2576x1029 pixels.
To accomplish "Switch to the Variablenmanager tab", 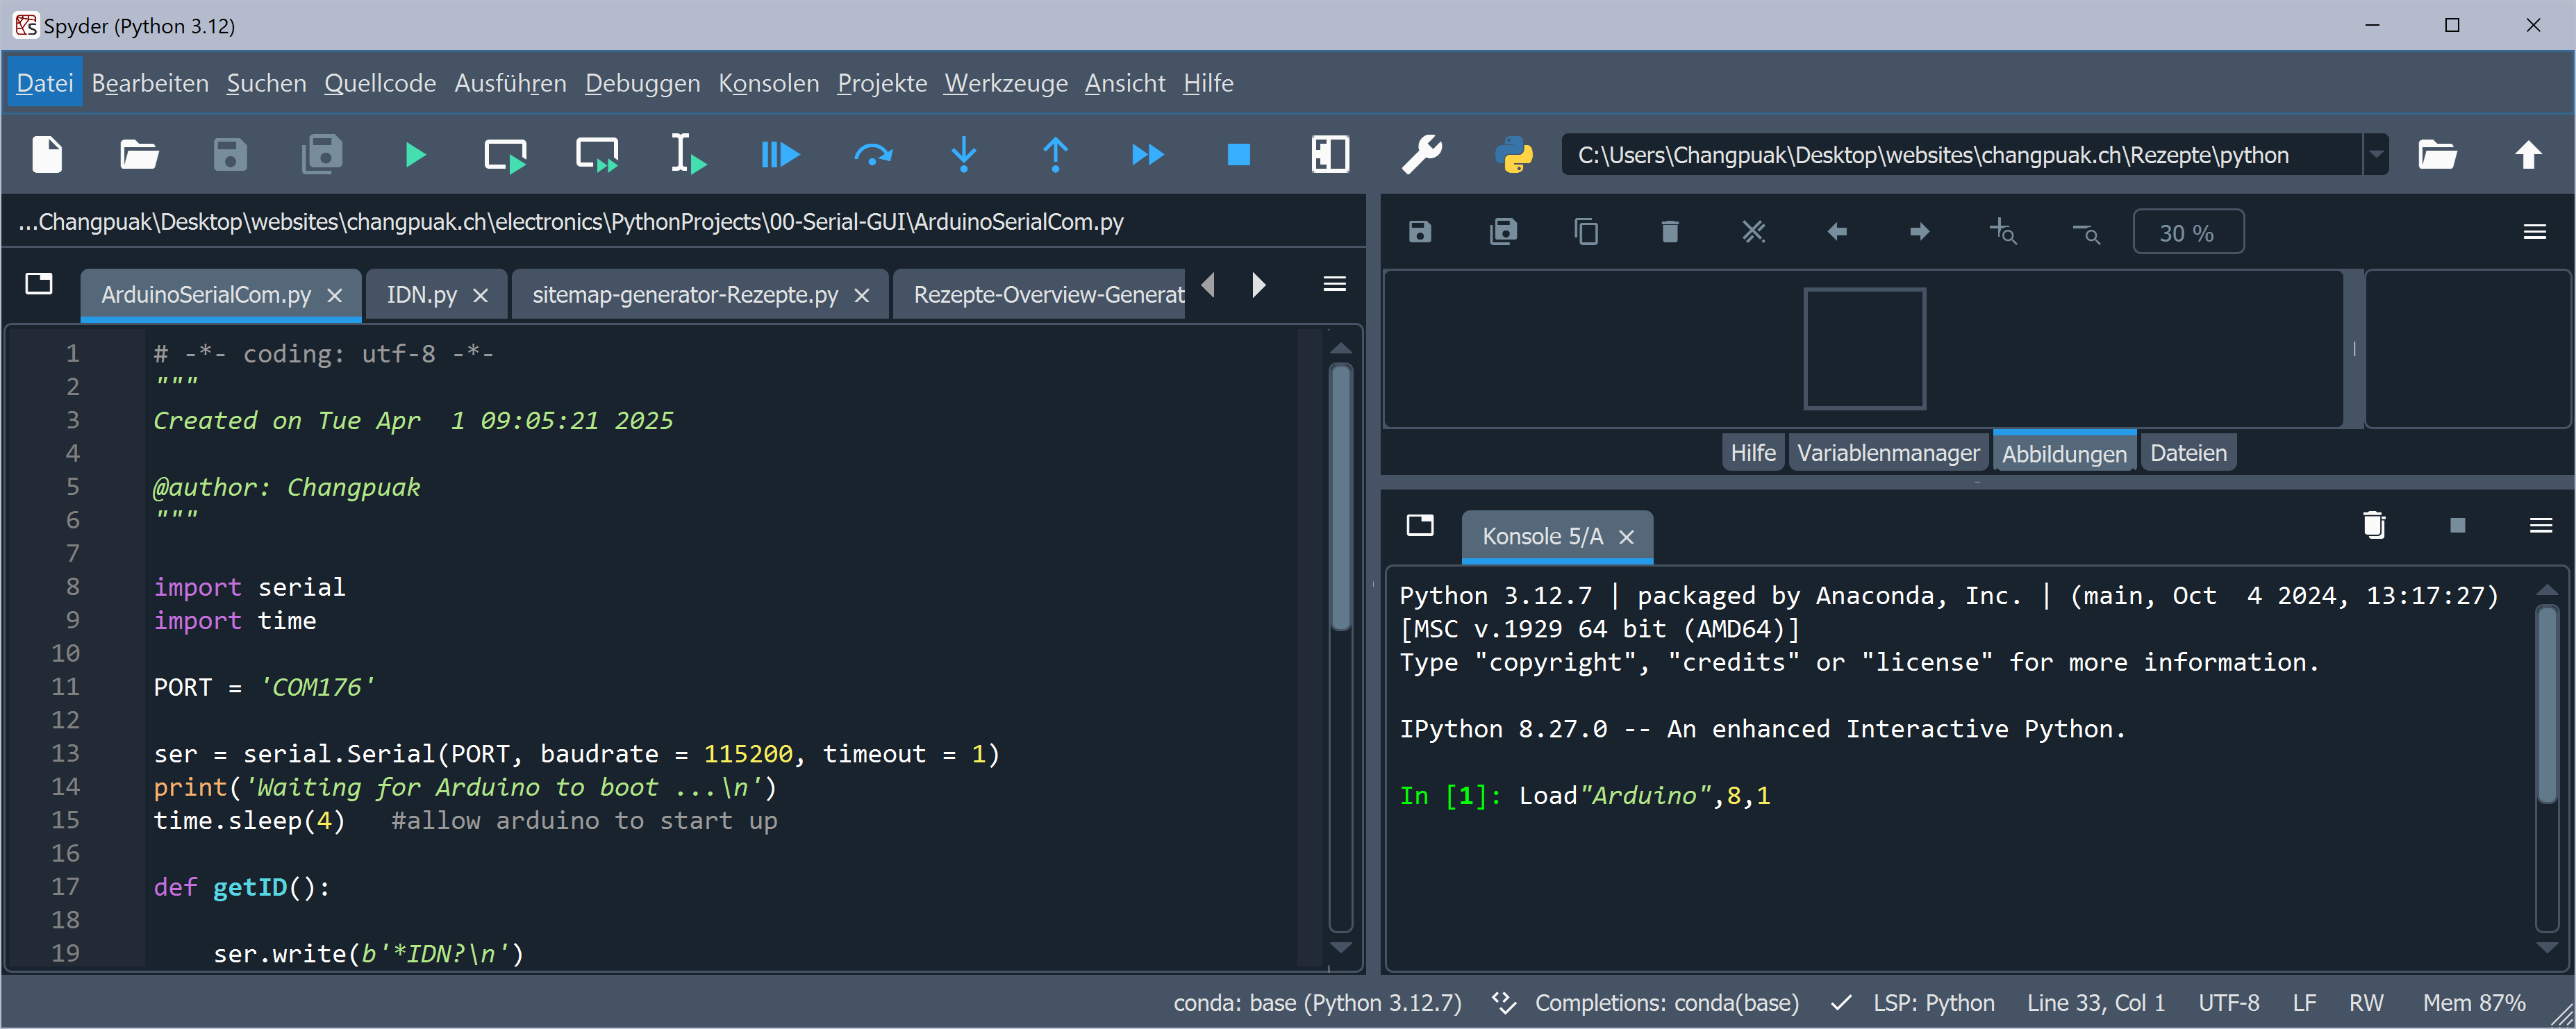I will click(1888, 453).
